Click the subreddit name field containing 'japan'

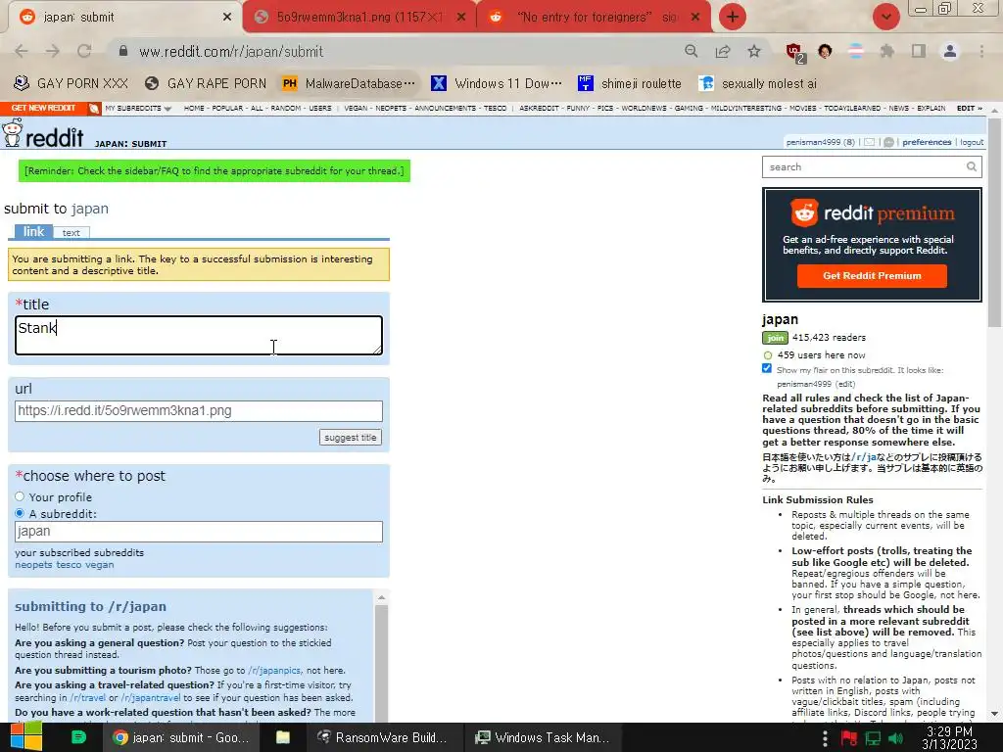[x=198, y=532]
